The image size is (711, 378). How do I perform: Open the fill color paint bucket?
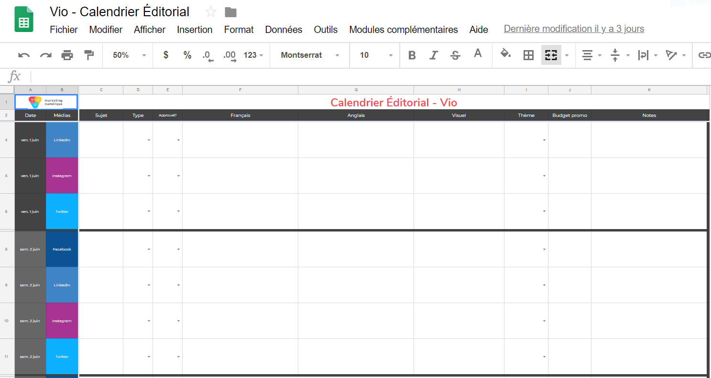[x=505, y=54]
